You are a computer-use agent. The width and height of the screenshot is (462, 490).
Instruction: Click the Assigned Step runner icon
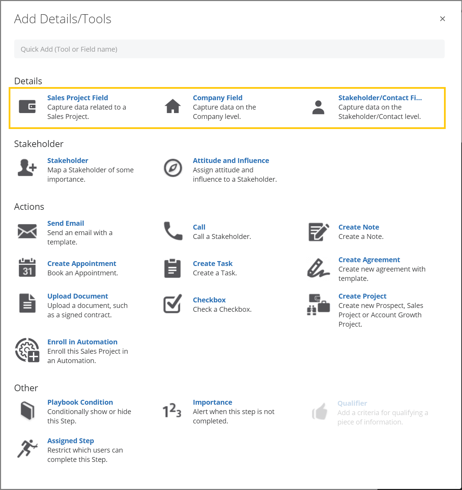(x=27, y=449)
